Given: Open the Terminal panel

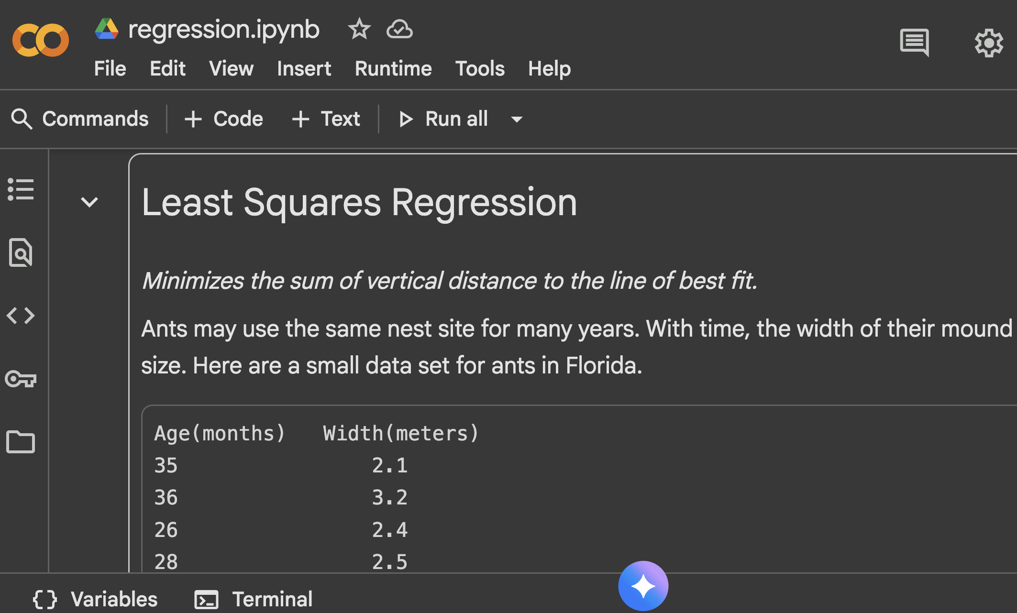Looking at the screenshot, I should [x=254, y=599].
